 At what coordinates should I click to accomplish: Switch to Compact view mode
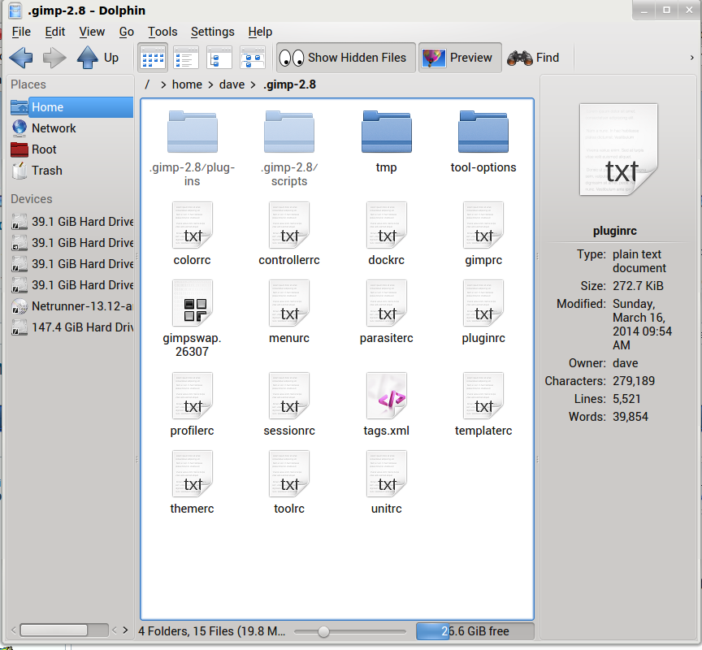(x=186, y=58)
